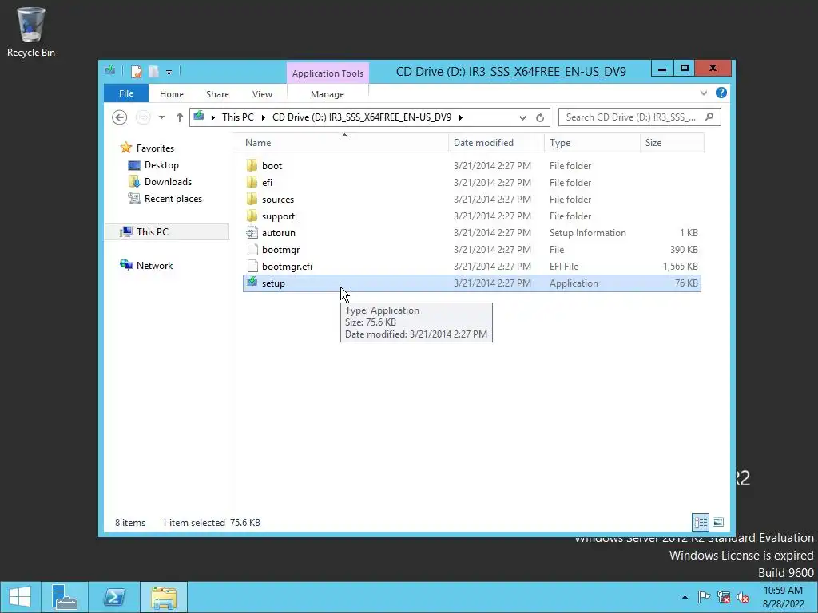Select the autorun setup information file

(x=279, y=233)
